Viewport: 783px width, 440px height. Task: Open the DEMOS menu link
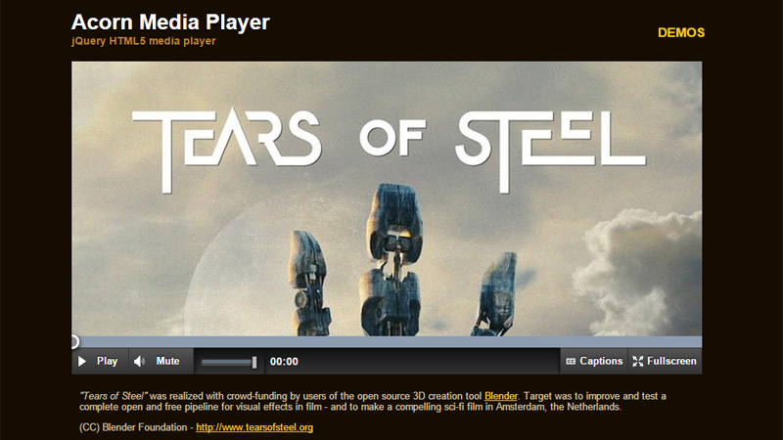point(681,33)
